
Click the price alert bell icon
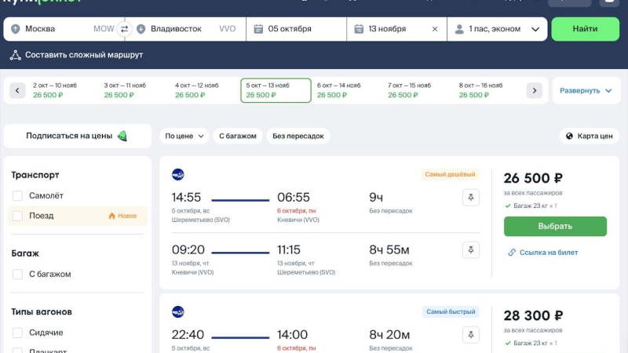tap(122, 136)
